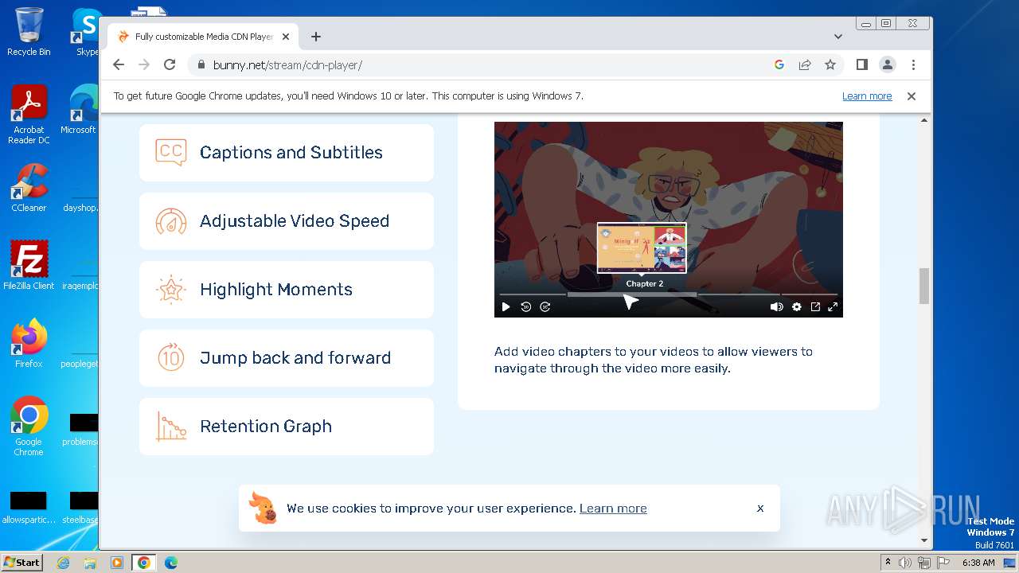Select the video progress bar
1019x573 pixels.
(x=668, y=294)
